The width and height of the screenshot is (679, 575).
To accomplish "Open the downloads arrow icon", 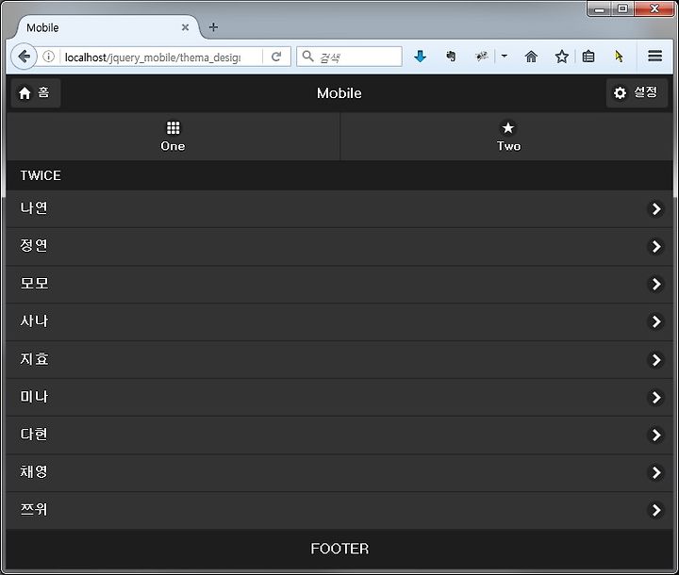I will coord(420,57).
